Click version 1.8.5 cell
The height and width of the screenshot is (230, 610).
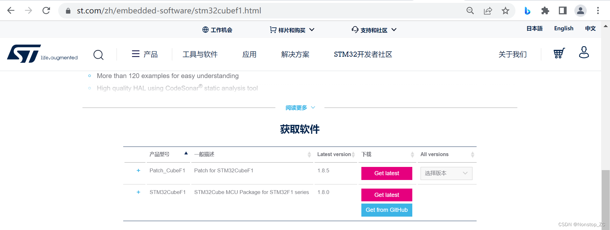pos(323,170)
